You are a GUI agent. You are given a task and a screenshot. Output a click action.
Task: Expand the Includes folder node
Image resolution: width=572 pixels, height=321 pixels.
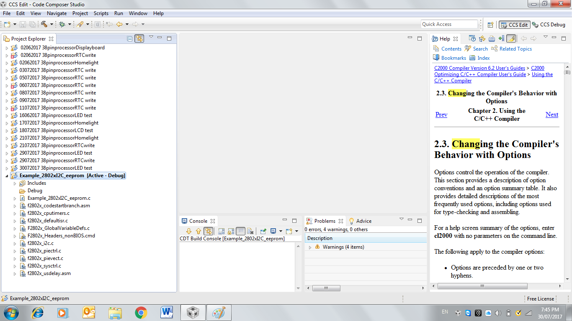click(x=15, y=183)
